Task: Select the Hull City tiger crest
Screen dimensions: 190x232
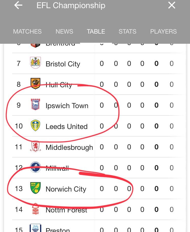Action: [35, 84]
